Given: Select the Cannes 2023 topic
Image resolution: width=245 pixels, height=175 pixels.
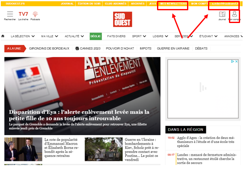Looking at the screenshot, I should point(88,48).
